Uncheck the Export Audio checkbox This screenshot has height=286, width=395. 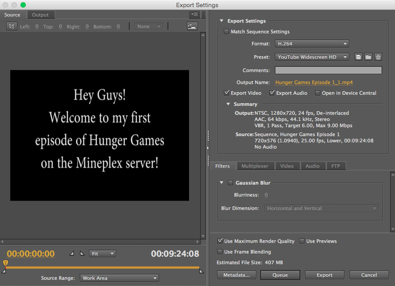tap(272, 93)
